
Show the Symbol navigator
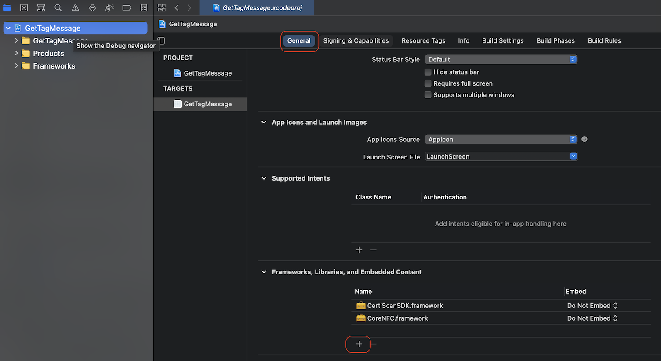point(41,7)
